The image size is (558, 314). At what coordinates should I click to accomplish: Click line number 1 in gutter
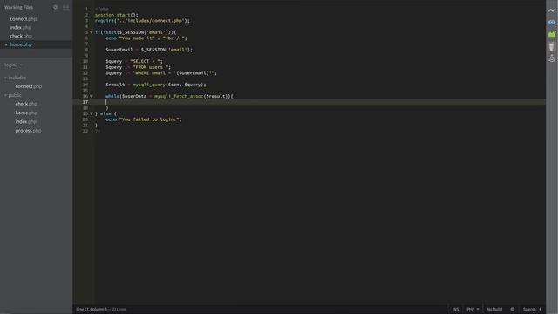86,9
